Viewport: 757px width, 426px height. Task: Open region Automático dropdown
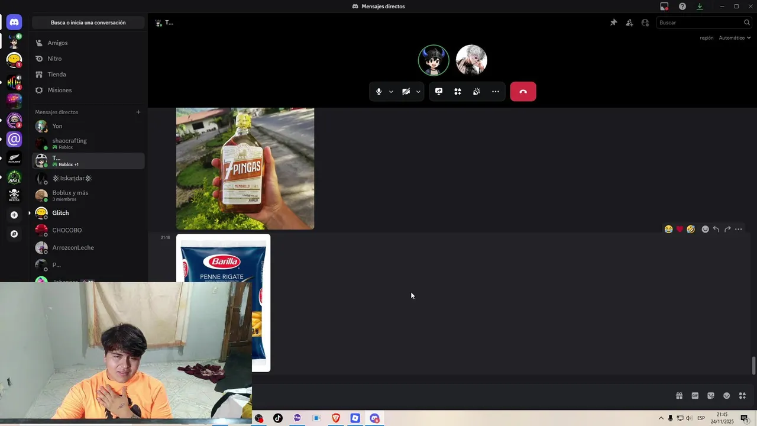[735, 38]
